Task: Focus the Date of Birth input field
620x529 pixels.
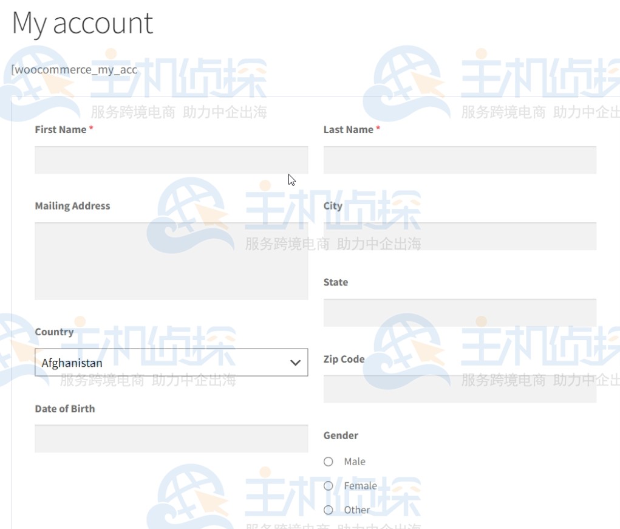Action: pyautogui.click(x=171, y=439)
